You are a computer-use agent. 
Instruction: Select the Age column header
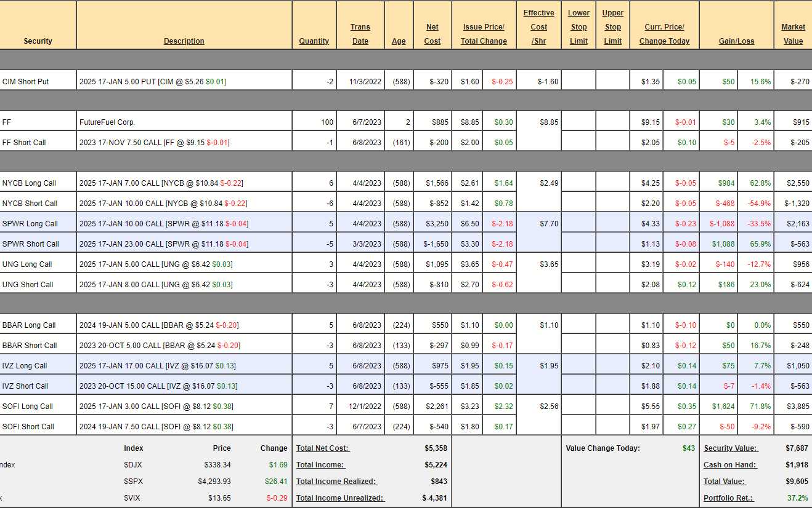coord(399,41)
